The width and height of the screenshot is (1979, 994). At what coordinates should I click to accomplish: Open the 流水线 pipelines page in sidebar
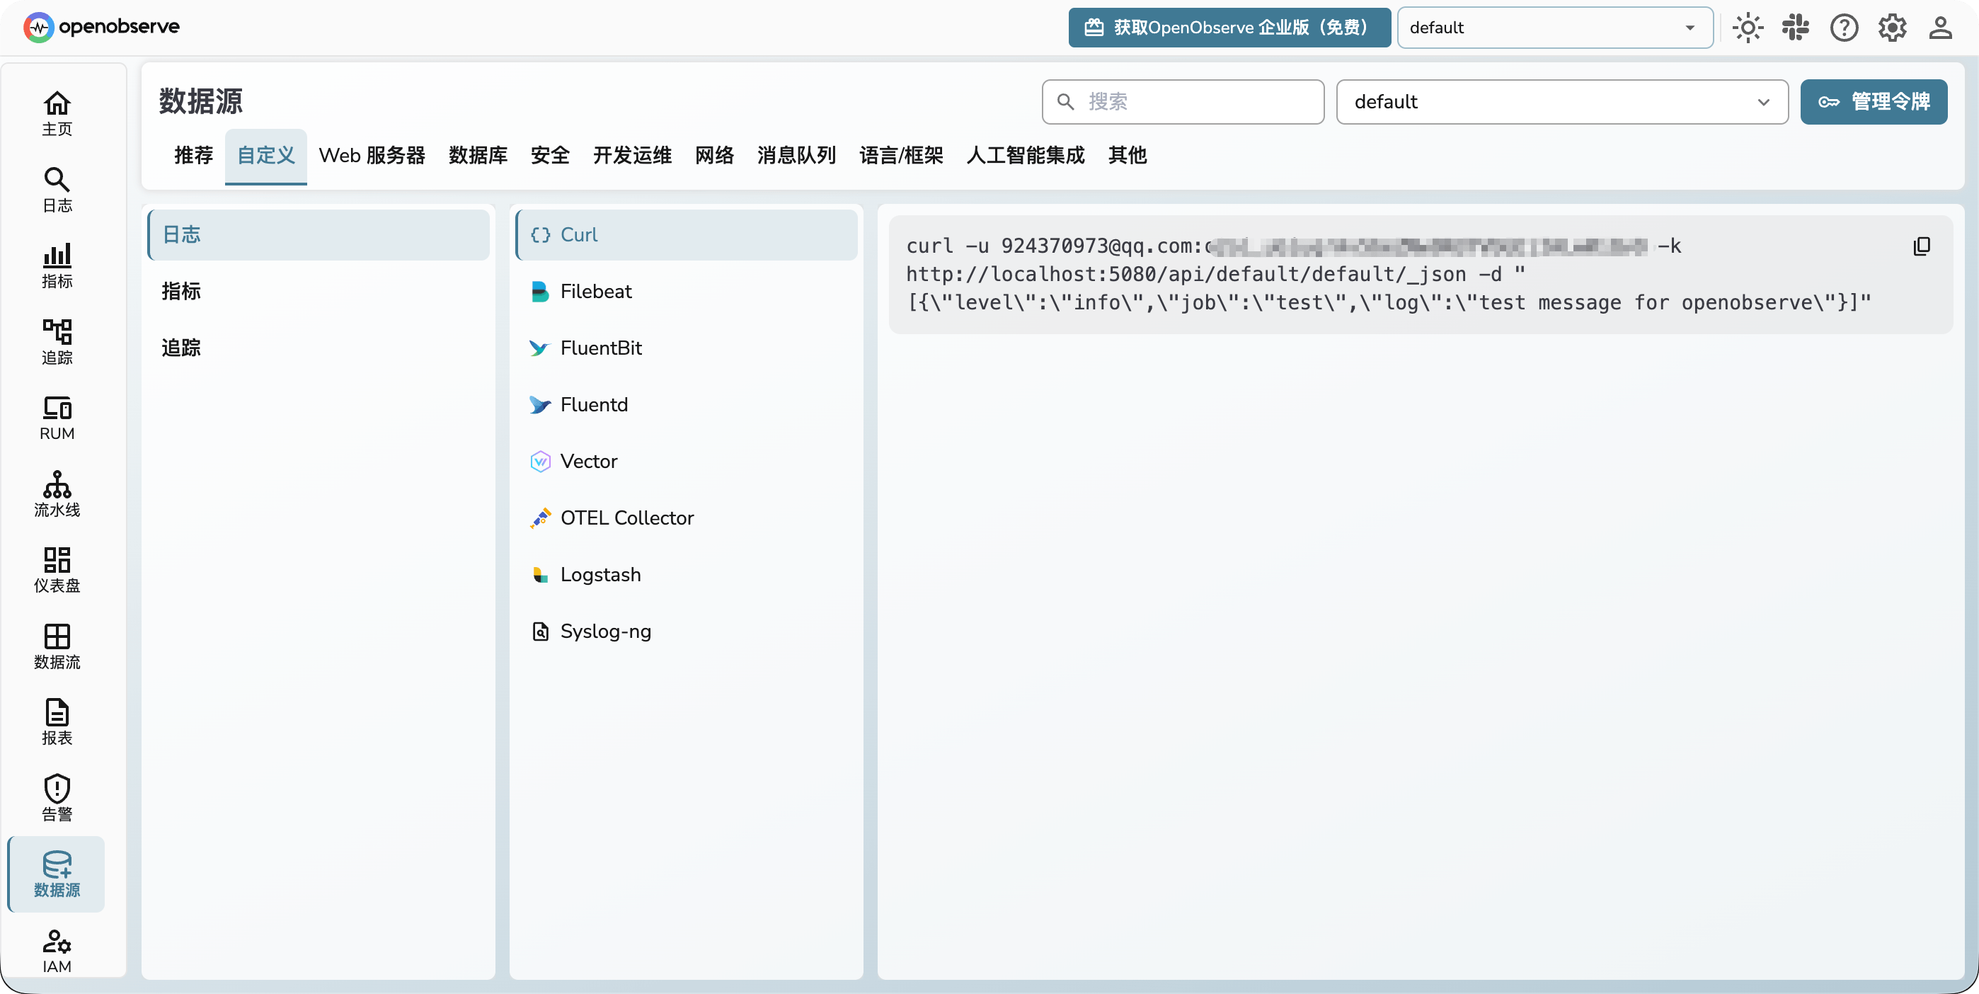click(x=57, y=494)
